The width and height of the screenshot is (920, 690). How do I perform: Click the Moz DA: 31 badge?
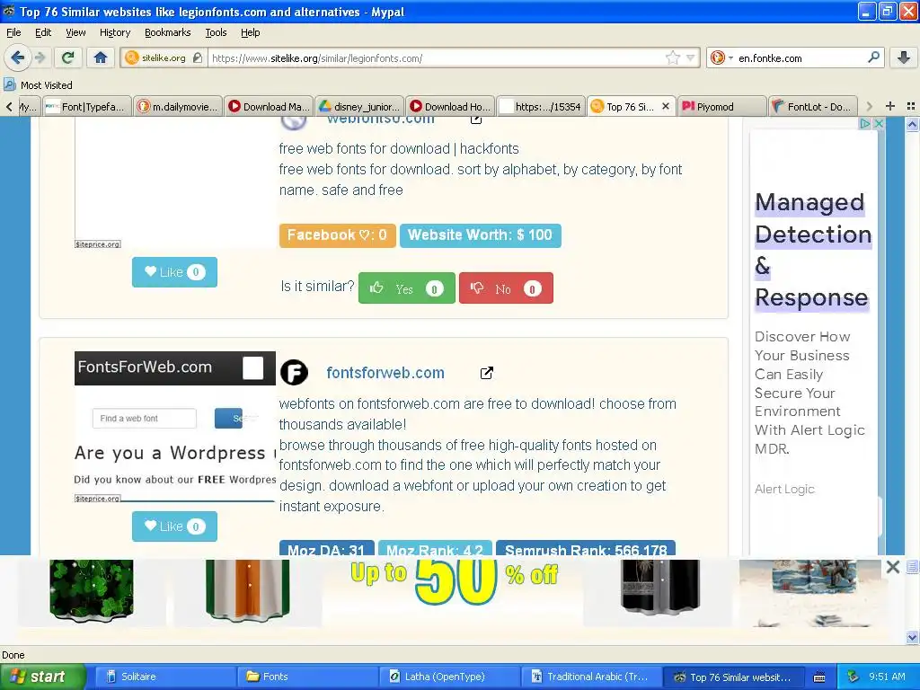pyautogui.click(x=326, y=548)
